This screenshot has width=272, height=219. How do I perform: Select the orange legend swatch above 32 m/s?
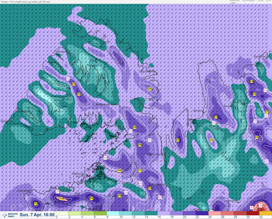[265, 213]
